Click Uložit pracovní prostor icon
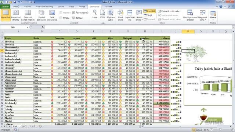The image size is (235, 132). pos(190,15)
